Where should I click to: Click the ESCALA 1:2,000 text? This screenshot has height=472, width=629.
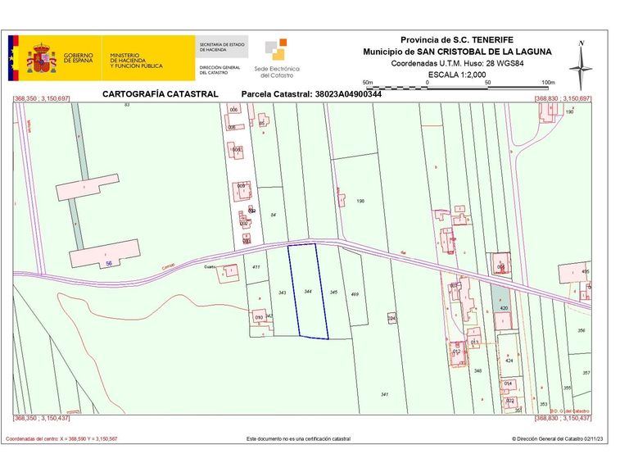tap(457, 75)
